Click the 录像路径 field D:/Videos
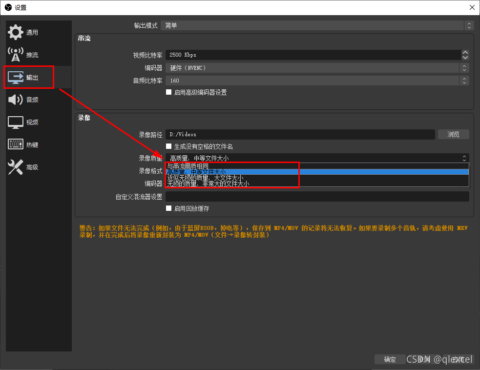480x370 pixels. pos(300,134)
